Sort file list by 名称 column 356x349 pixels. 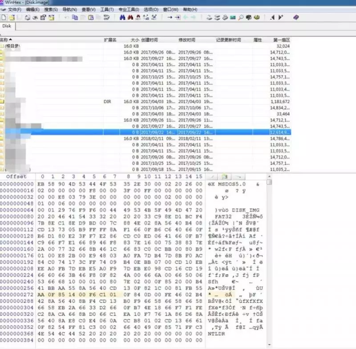(5, 40)
